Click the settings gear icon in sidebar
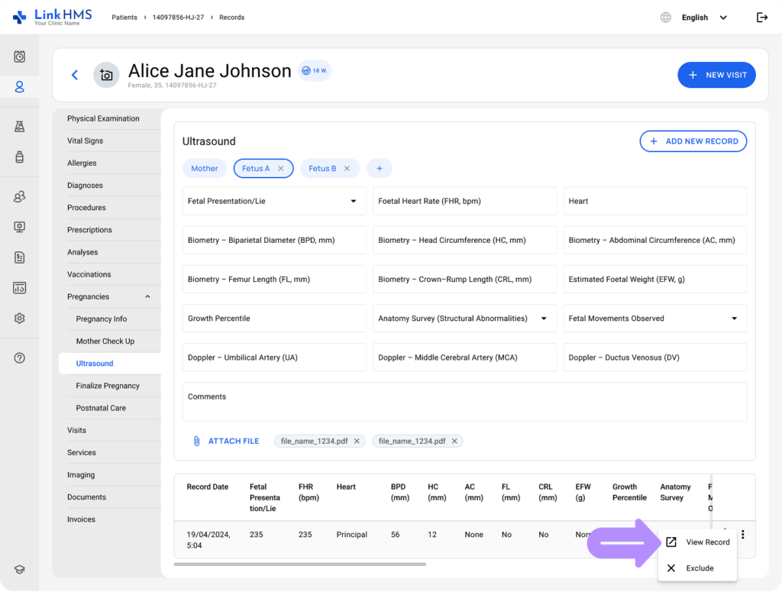The height and width of the screenshot is (592, 782). (20, 319)
